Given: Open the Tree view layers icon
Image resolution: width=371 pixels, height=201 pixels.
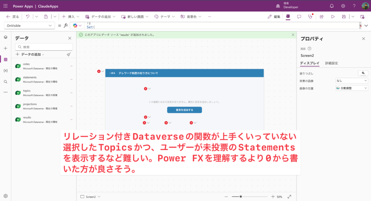Looking at the screenshot, I should click(x=5, y=37).
